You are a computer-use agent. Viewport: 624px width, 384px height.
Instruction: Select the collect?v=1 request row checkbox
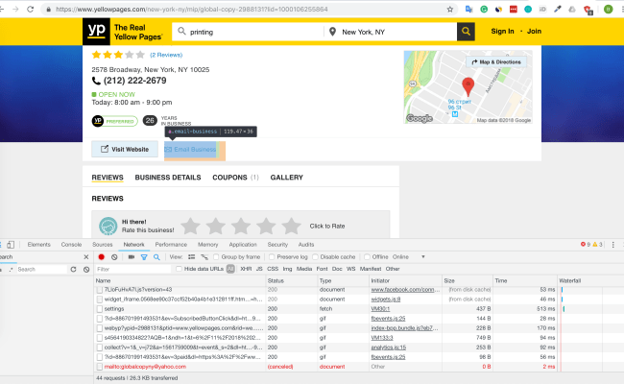tap(100, 348)
